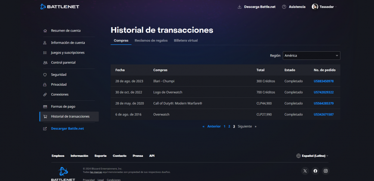
Task: Click the lock icon for Privacidad
Action: 45,84
